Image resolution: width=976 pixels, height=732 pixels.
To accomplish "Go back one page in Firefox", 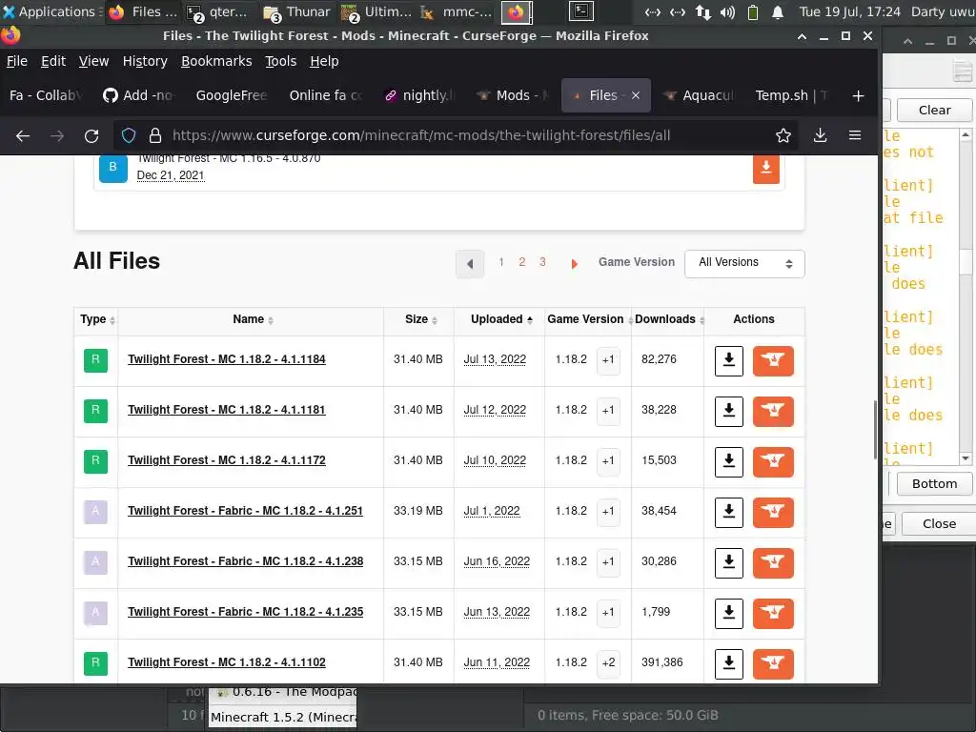I will tap(23, 135).
